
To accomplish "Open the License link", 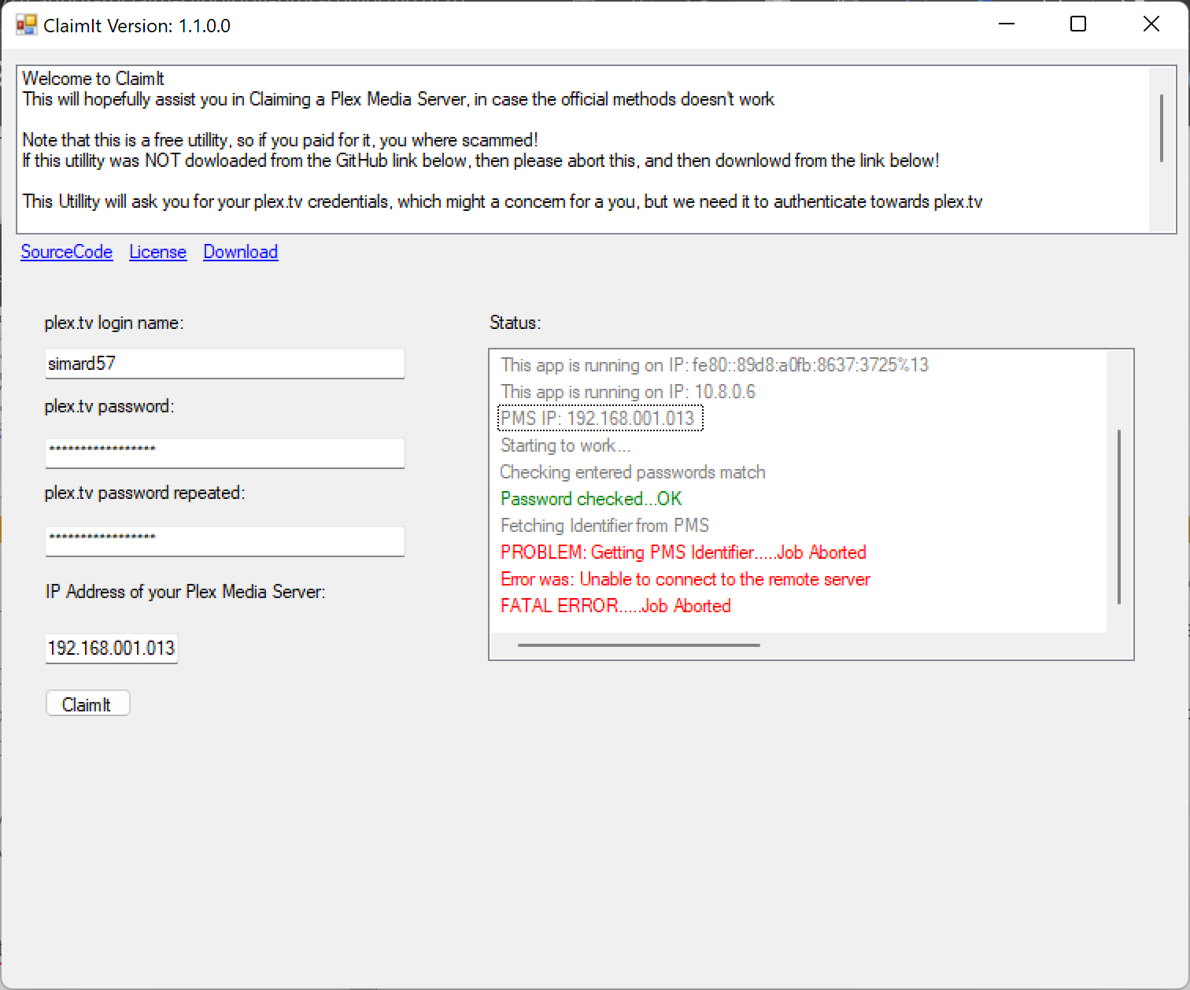I will (x=157, y=252).
